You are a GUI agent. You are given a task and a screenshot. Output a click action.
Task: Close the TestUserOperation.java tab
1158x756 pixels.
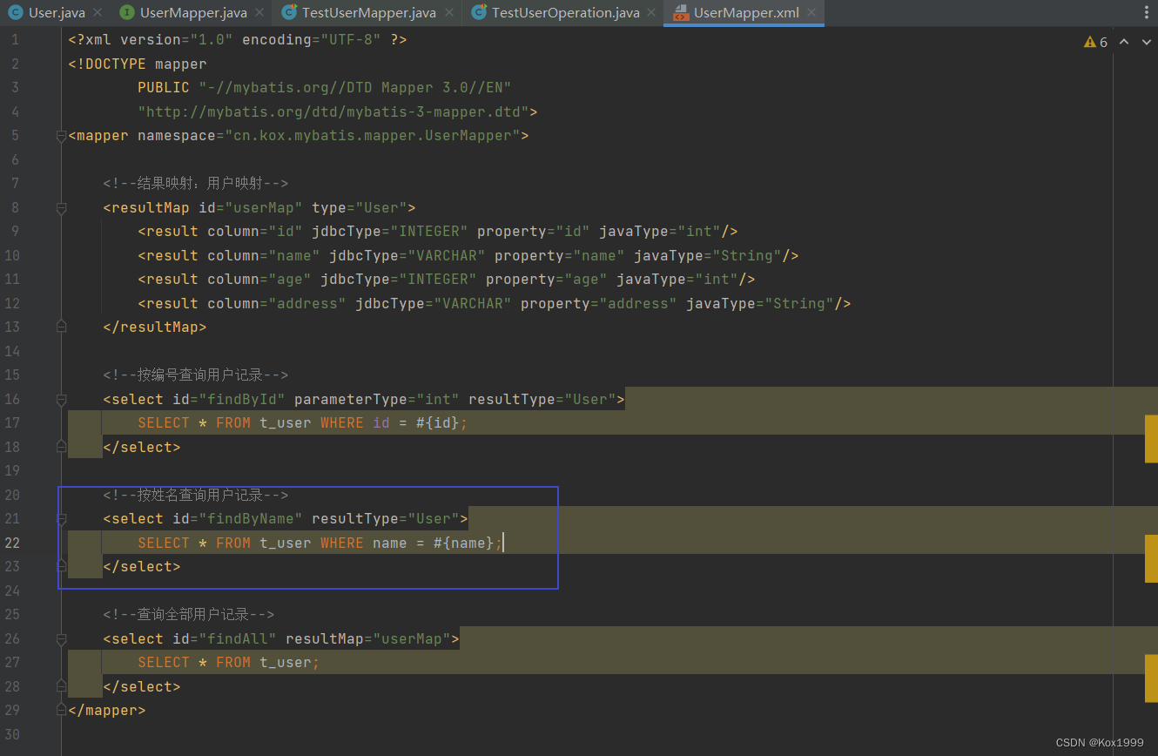652,13
